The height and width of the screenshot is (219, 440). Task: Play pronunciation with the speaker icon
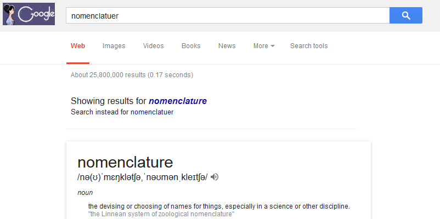click(215, 177)
